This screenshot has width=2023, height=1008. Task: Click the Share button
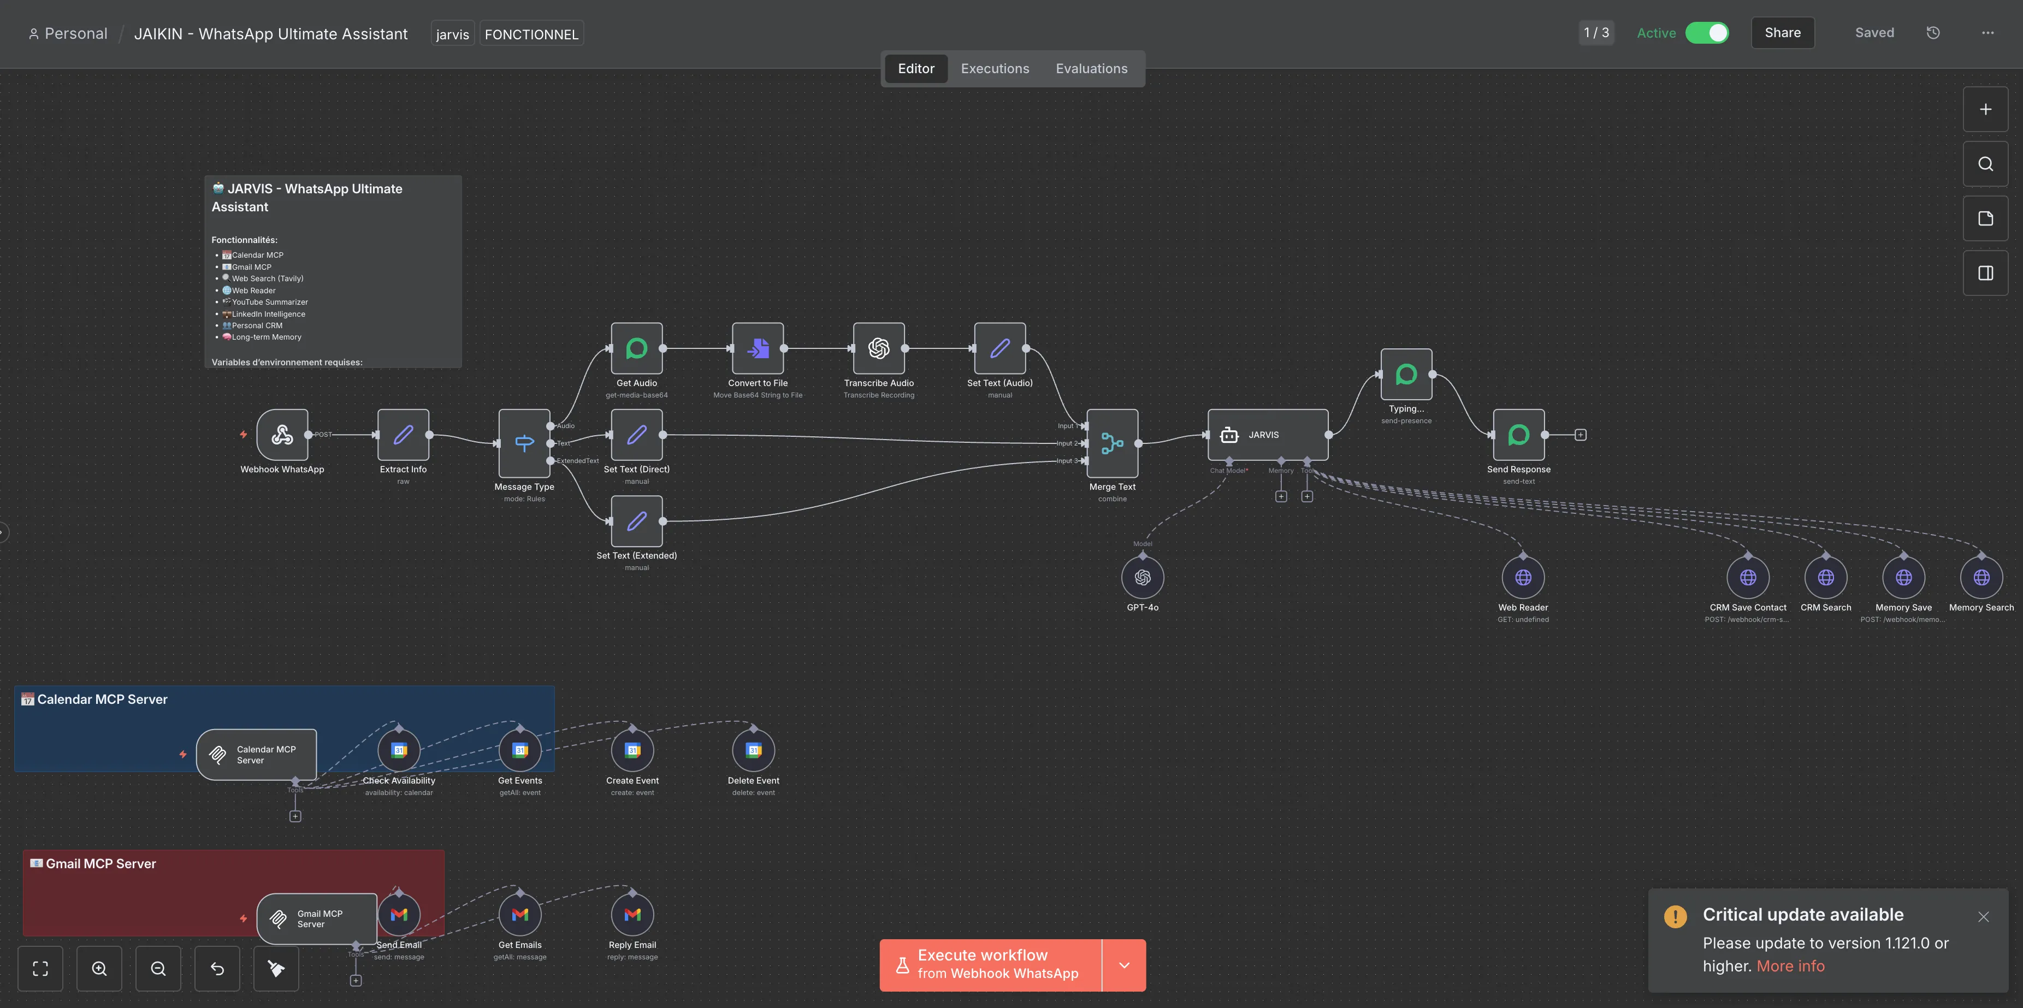click(x=1782, y=33)
